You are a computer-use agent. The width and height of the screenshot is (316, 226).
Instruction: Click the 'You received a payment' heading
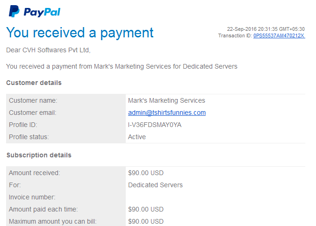tap(80, 33)
